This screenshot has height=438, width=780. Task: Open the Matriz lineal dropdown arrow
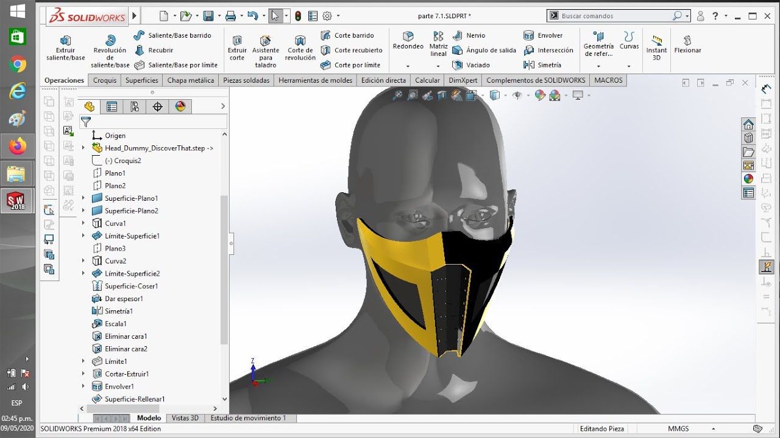pyautogui.click(x=439, y=66)
